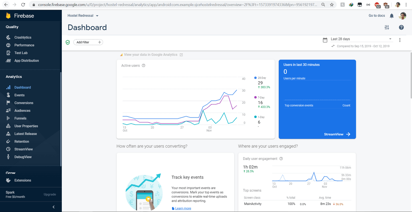Image resolution: width=412 pixels, height=212 pixels.
Task: Click the 28-Day blue legend dot
Action: point(255,78)
